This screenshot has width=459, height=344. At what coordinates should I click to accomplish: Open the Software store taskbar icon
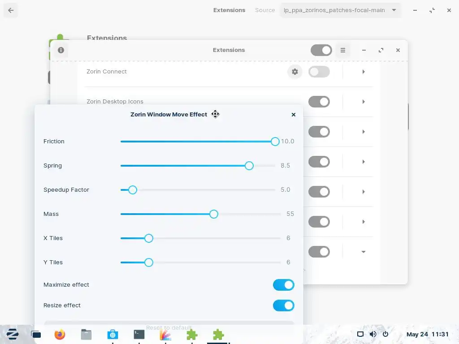click(x=113, y=334)
